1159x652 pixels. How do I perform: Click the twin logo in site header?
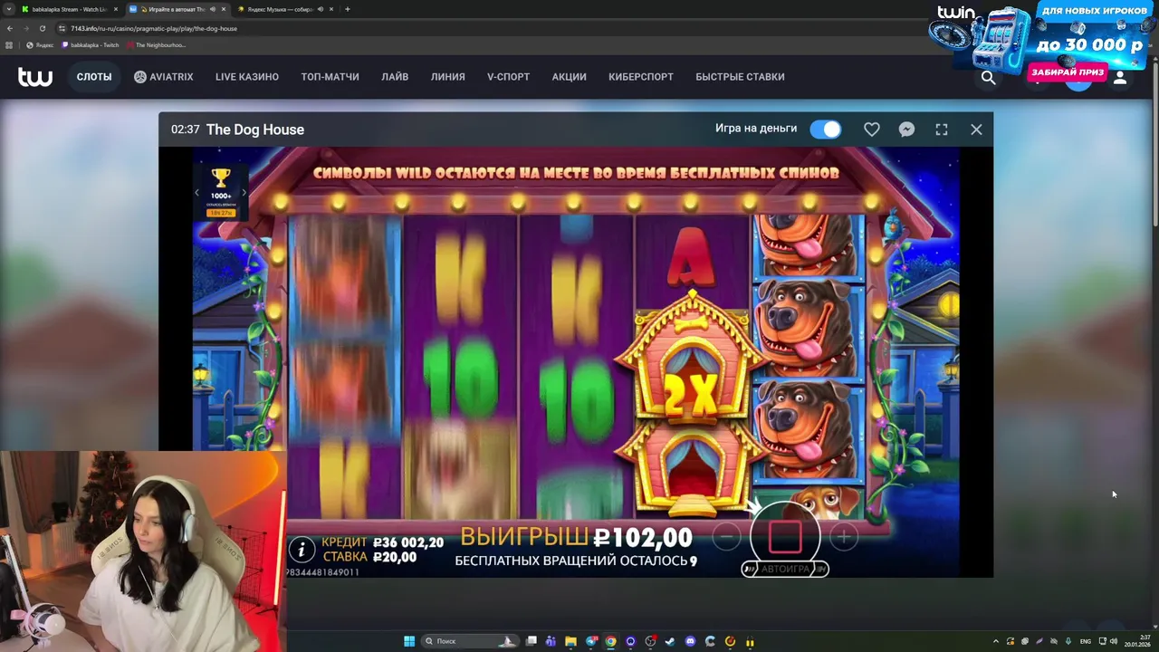click(x=35, y=77)
